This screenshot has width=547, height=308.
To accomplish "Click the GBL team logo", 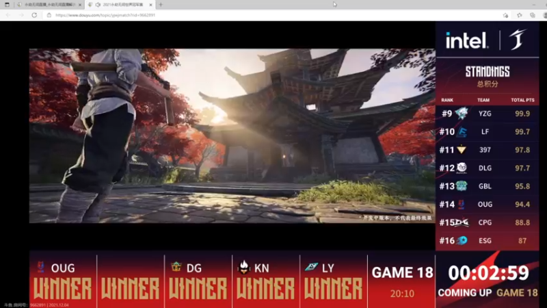I will [462, 185].
